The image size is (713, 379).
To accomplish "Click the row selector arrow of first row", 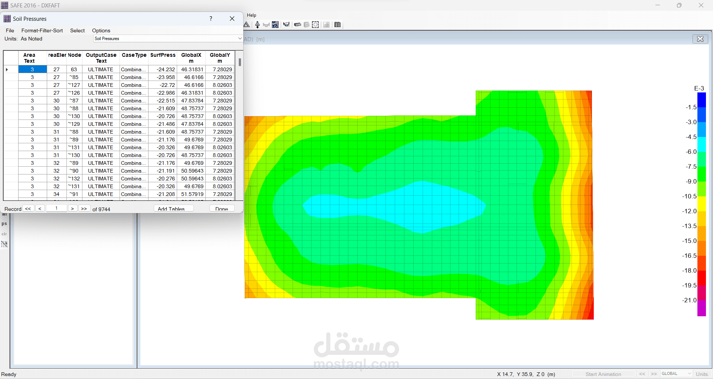I will (7, 69).
